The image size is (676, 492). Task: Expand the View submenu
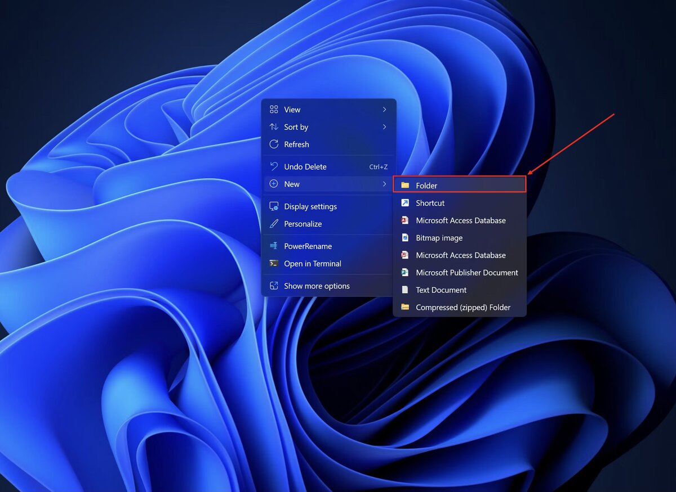(x=328, y=110)
